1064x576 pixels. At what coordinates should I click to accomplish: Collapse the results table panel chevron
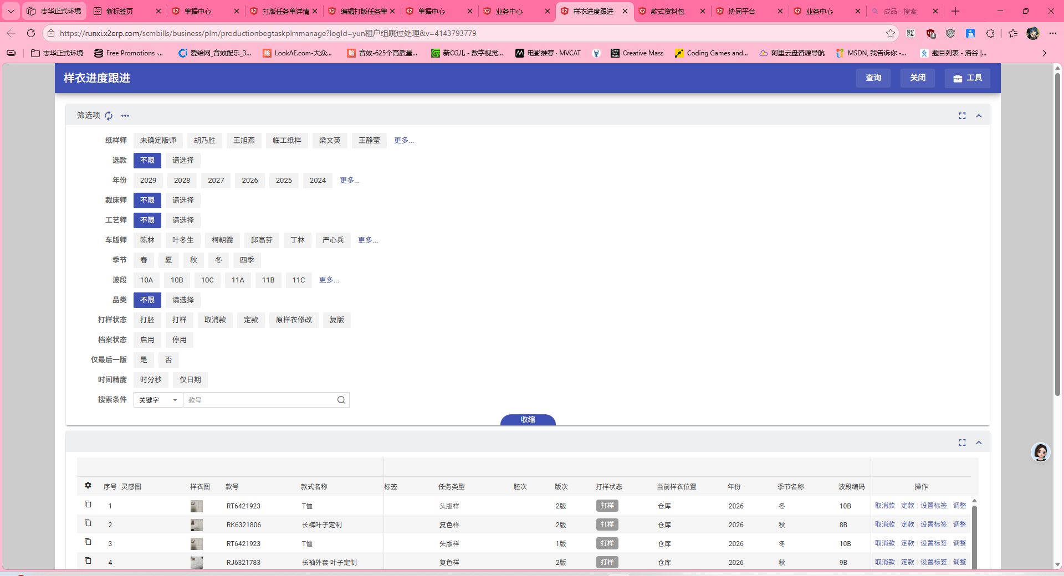coord(979,443)
